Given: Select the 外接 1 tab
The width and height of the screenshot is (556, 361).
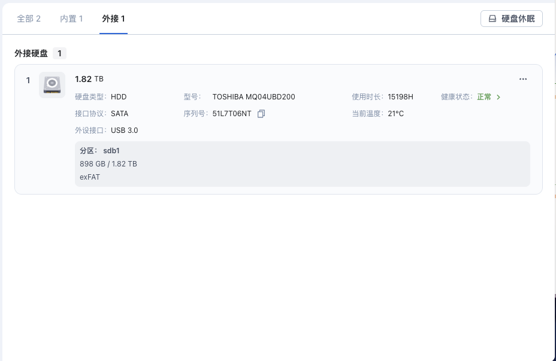Looking at the screenshot, I should click(x=113, y=19).
